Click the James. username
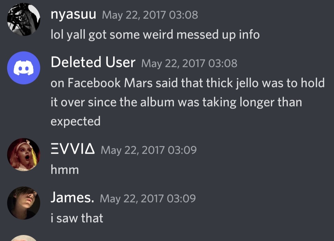 pos(72,198)
